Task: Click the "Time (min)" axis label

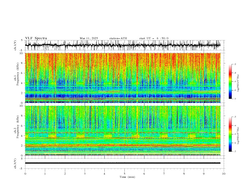Action: (x=127, y=177)
